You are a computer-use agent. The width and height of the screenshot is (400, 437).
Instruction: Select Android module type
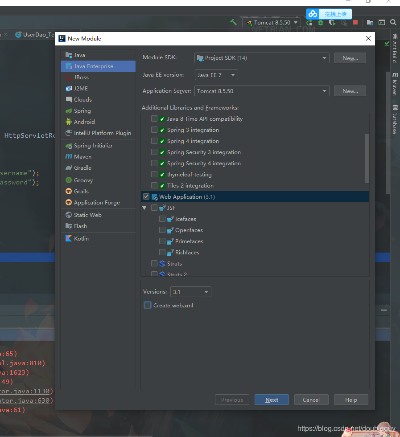(98, 122)
